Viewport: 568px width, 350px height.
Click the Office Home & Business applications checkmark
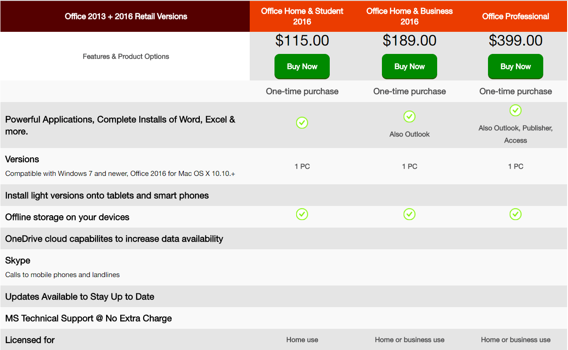tap(409, 117)
